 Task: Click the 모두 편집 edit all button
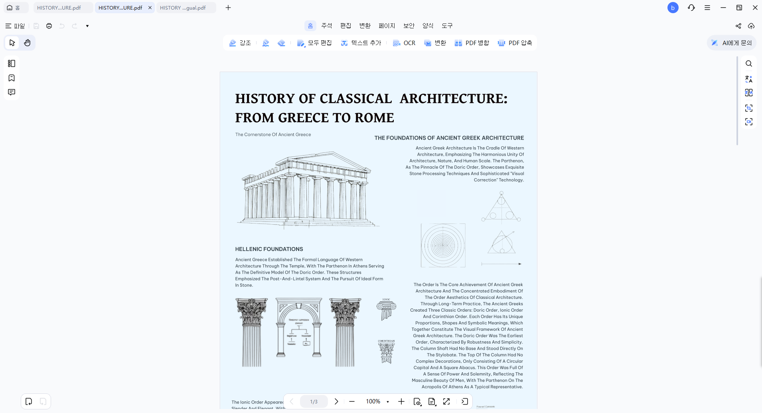point(314,43)
